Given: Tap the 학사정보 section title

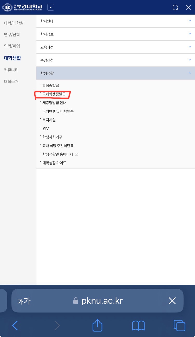Looking at the screenshot, I should pyautogui.click(x=47, y=34).
